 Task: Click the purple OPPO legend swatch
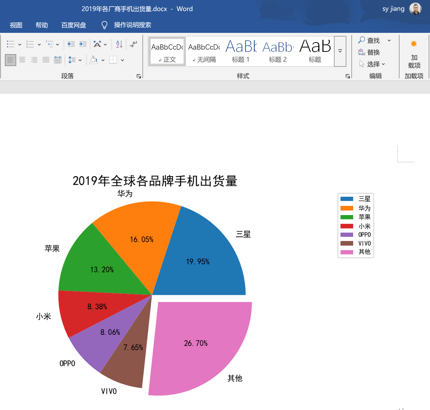(347, 235)
